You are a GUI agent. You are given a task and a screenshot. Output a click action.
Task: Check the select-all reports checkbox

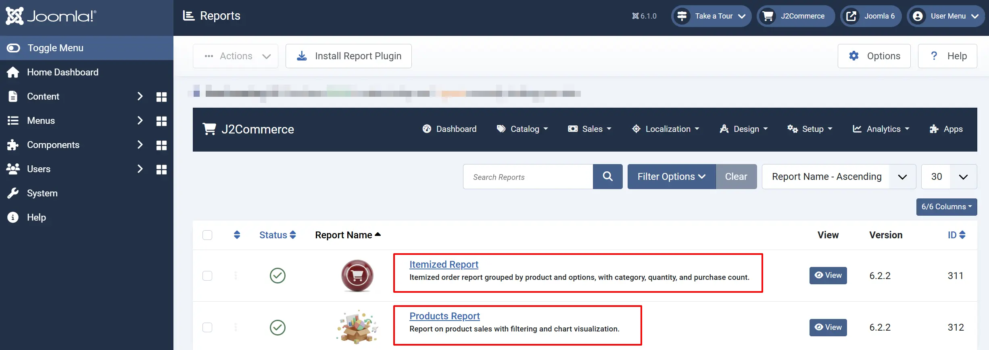point(207,235)
